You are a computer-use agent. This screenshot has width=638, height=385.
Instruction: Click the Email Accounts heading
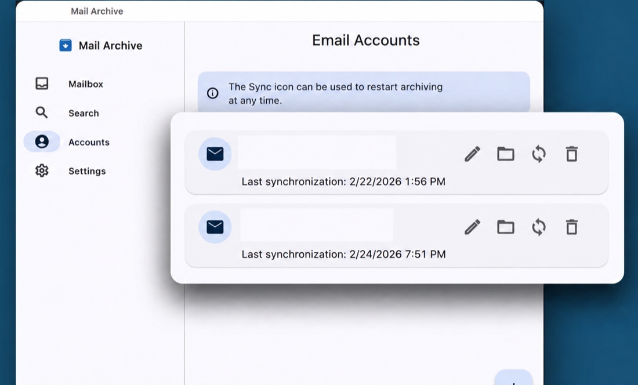coord(366,40)
